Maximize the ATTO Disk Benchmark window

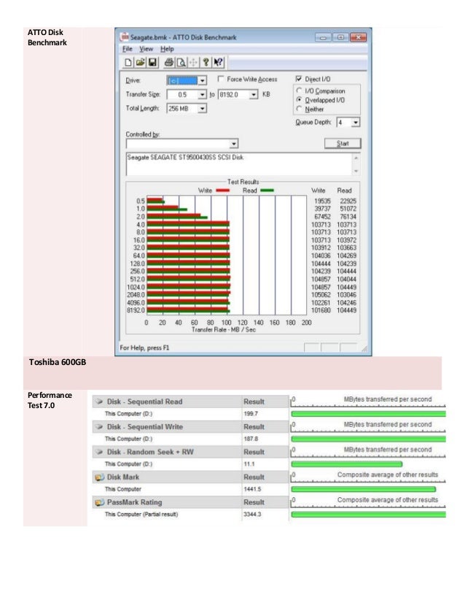coord(340,37)
